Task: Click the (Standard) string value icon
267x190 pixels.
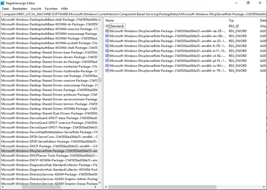Action: pyautogui.click(x=107, y=26)
